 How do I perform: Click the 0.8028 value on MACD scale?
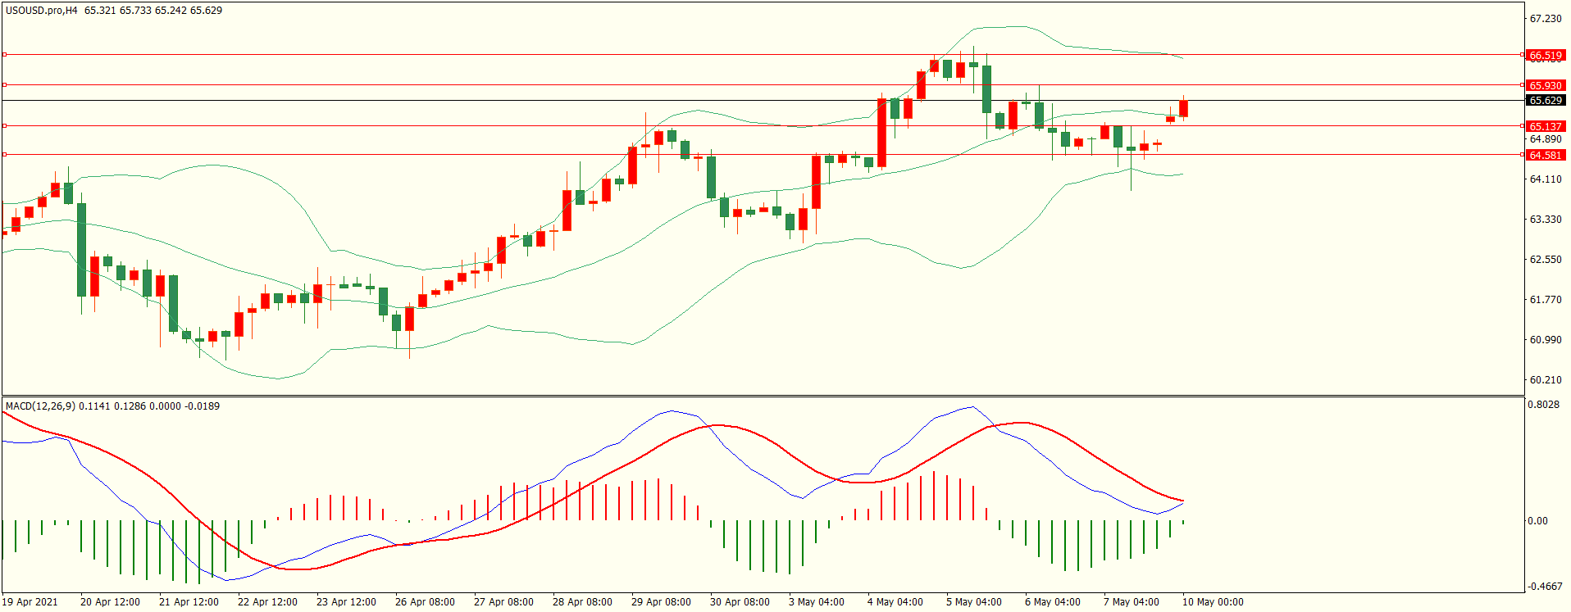tap(1542, 405)
